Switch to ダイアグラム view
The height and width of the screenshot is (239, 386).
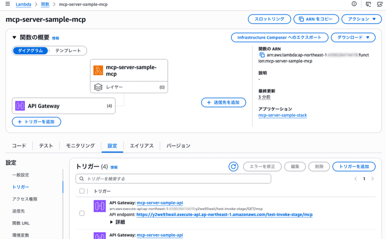30,51
